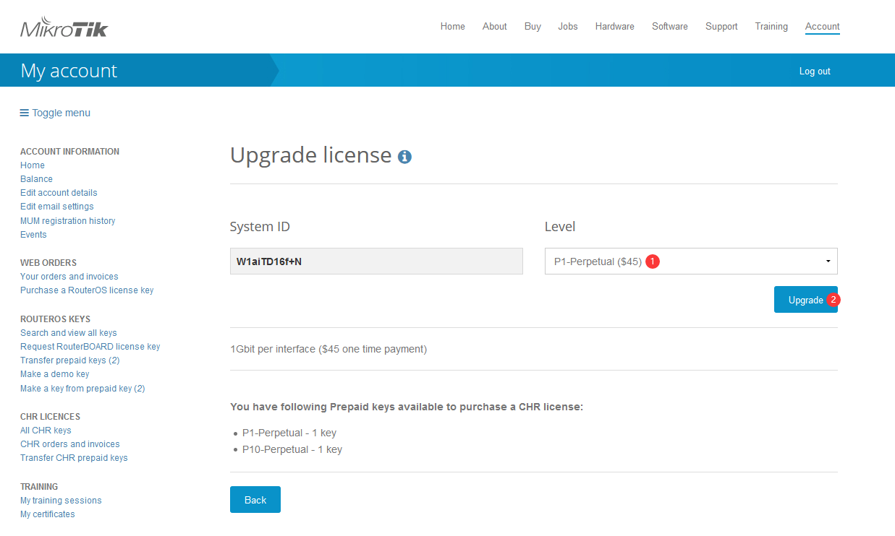Image resolution: width=895 pixels, height=536 pixels.
Task: Open the Hardware menu item
Action: (x=614, y=27)
